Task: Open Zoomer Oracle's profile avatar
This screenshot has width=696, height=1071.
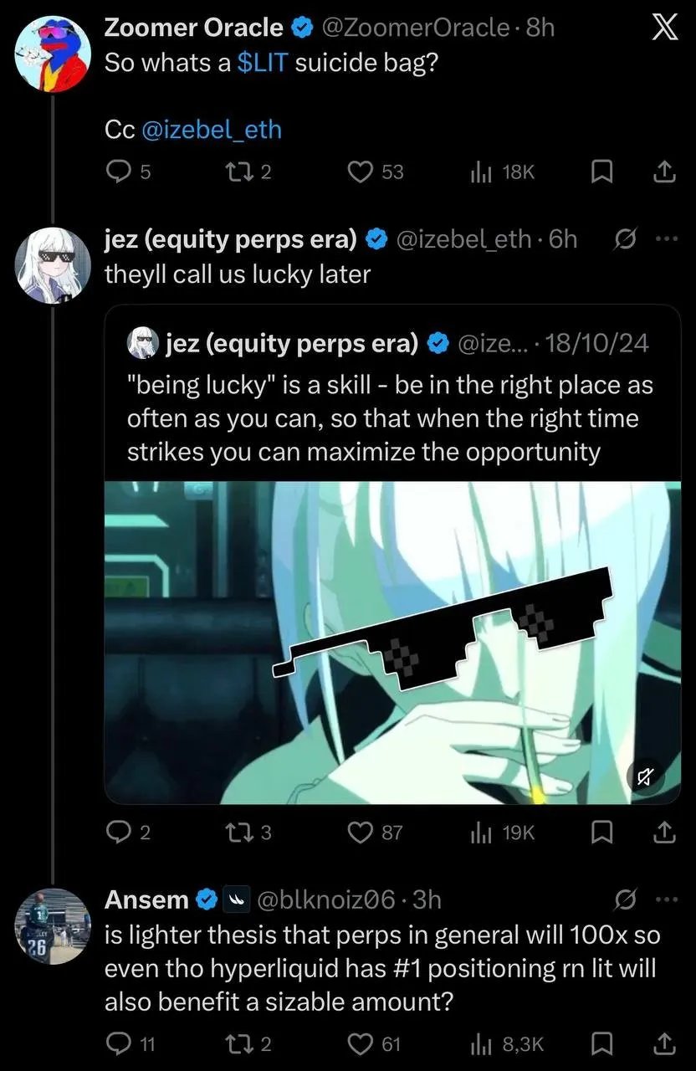Action: tap(53, 52)
